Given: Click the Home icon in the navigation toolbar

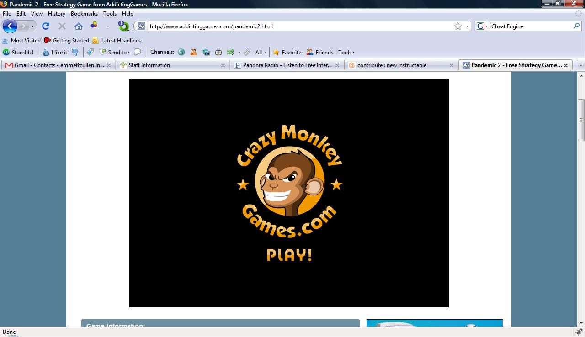Looking at the screenshot, I should [x=78, y=26].
